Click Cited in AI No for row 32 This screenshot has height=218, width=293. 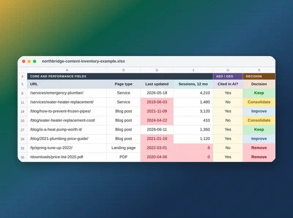228,148
